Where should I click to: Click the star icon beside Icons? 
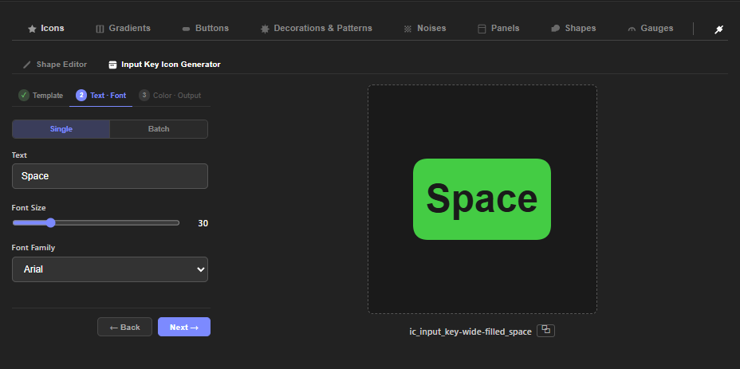32,29
